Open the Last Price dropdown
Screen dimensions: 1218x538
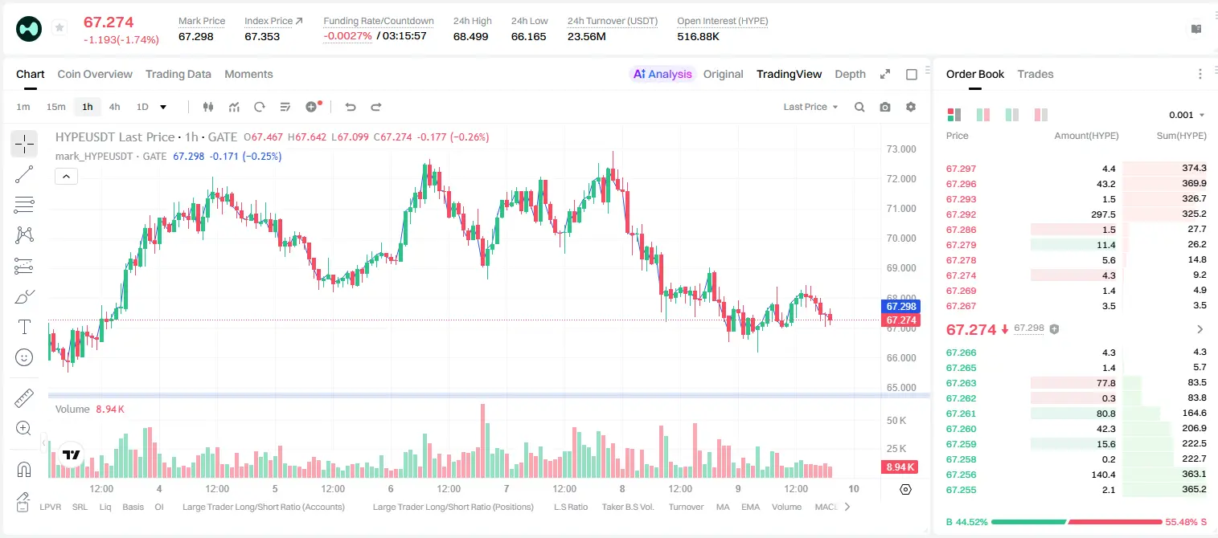pyautogui.click(x=810, y=107)
